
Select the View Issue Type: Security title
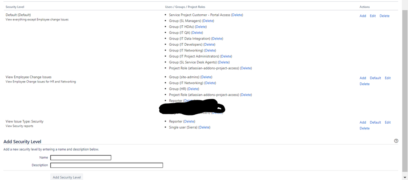tap(25, 121)
